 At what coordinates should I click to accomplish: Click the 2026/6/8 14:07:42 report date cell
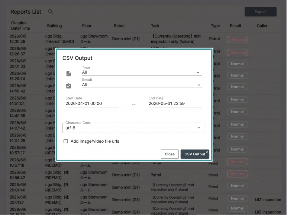[18, 125]
